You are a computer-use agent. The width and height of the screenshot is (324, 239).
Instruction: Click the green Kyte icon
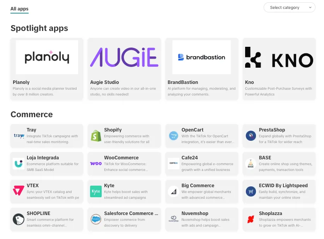[x=96, y=191]
